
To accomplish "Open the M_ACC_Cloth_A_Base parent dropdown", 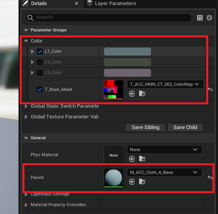I will tap(164, 172).
